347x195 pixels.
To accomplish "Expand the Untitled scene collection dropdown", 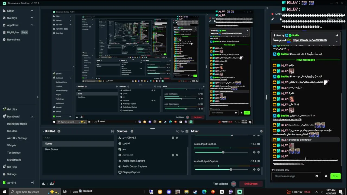I will click(x=43, y=131).
